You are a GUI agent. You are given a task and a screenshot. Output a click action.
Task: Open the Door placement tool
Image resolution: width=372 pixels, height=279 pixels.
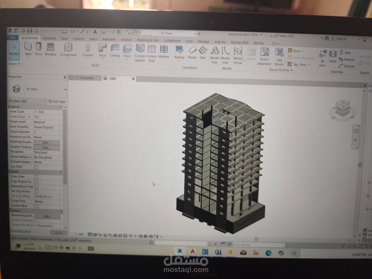[x=39, y=49]
